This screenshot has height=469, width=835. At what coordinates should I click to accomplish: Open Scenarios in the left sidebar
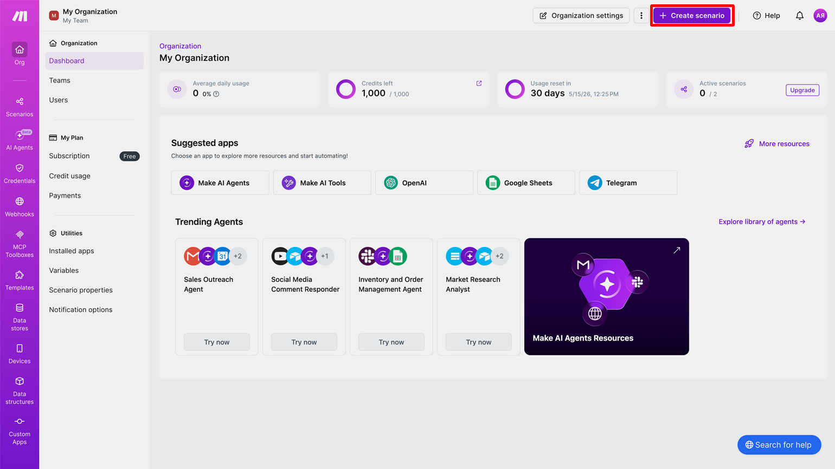click(20, 107)
